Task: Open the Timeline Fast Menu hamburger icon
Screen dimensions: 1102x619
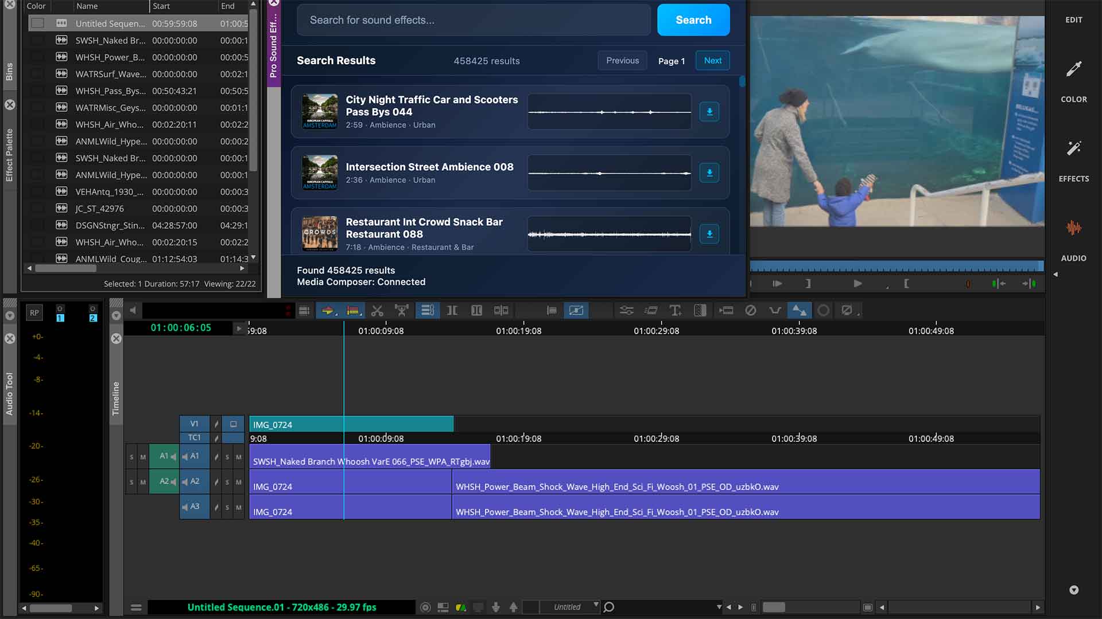Action: coord(137,607)
